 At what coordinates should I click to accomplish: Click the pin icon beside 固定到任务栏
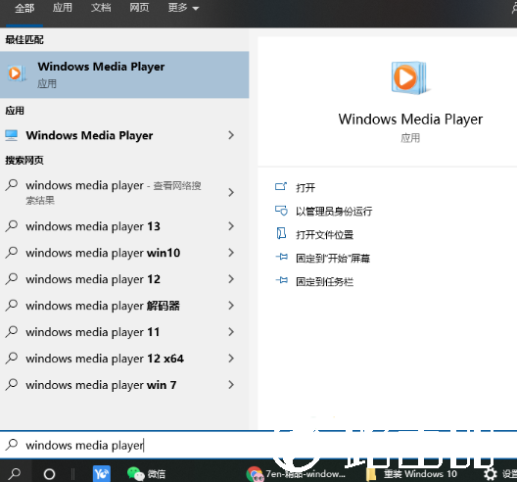coord(281,280)
